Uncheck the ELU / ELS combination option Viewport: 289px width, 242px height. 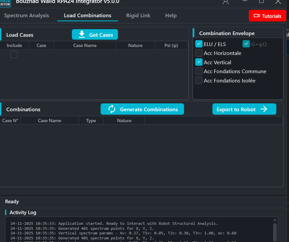(198, 43)
